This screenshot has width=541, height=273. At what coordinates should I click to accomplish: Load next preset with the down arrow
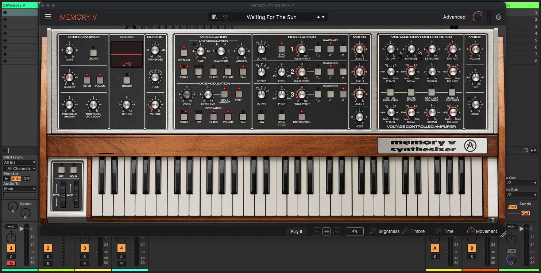pyautogui.click(x=323, y=17)
